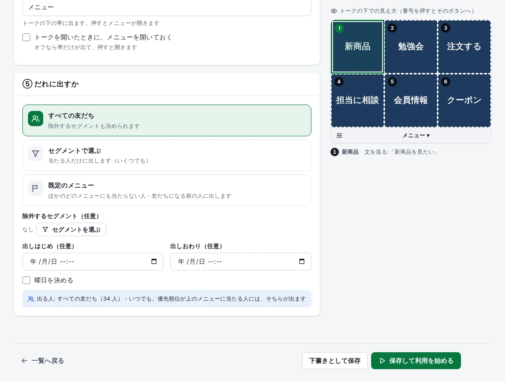Check the 曜日を決める checkbox
The image size is (505, 381).
click(26, 280)
